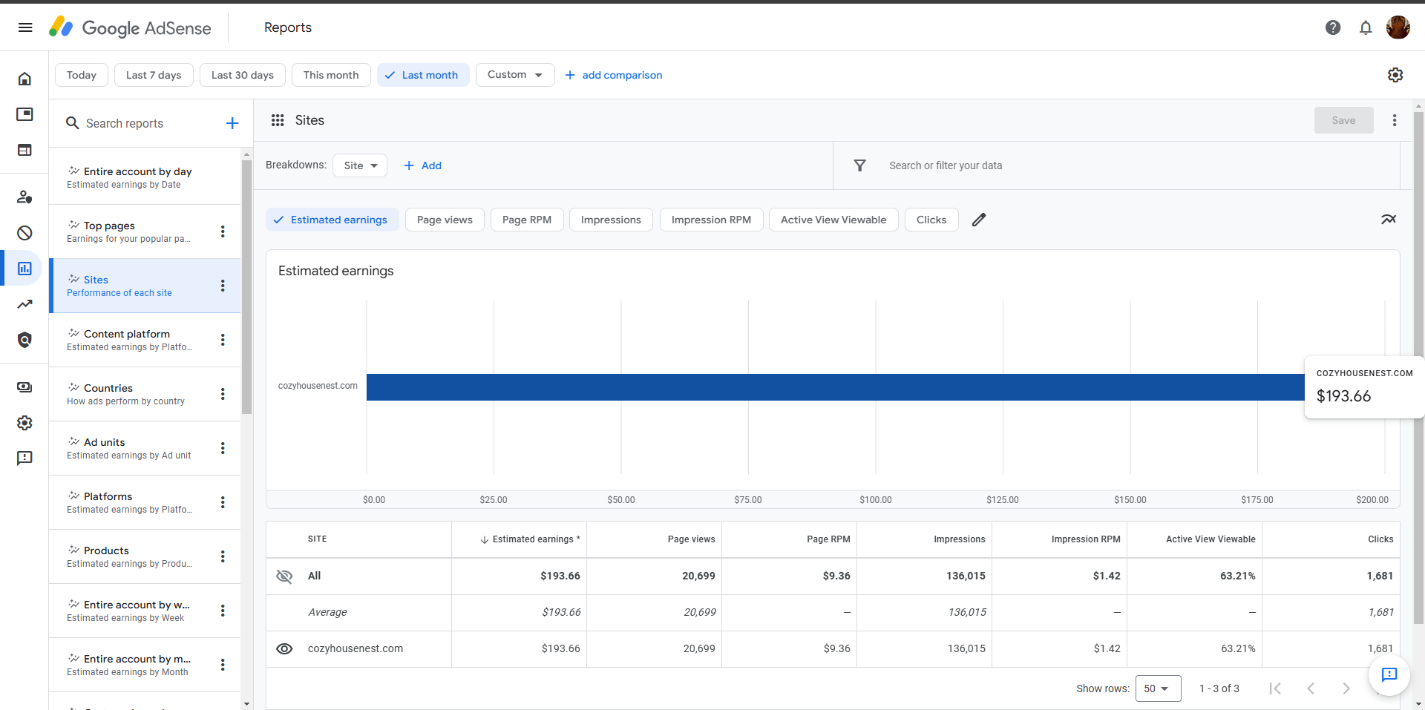Screen dimensions: 1425x710
Task: Open report settings gear top right
Action: click(1395, 75)
